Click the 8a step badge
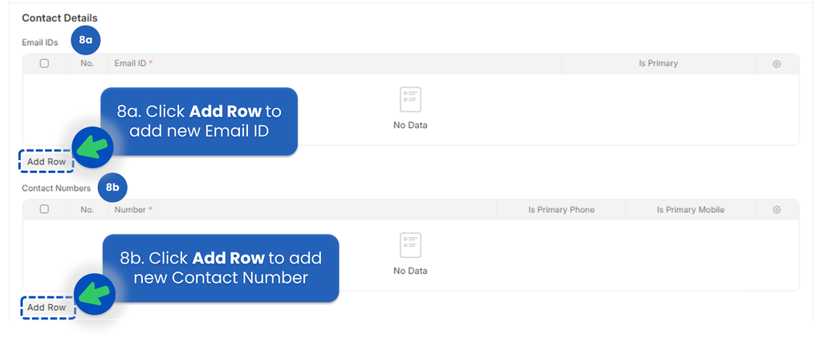The height and width of the screenshot is (346, 822). click(x=86, y=39)
